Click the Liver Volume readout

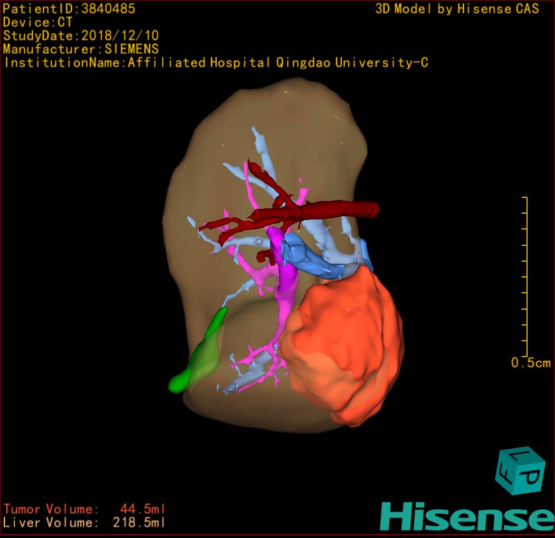pos(84,523)
